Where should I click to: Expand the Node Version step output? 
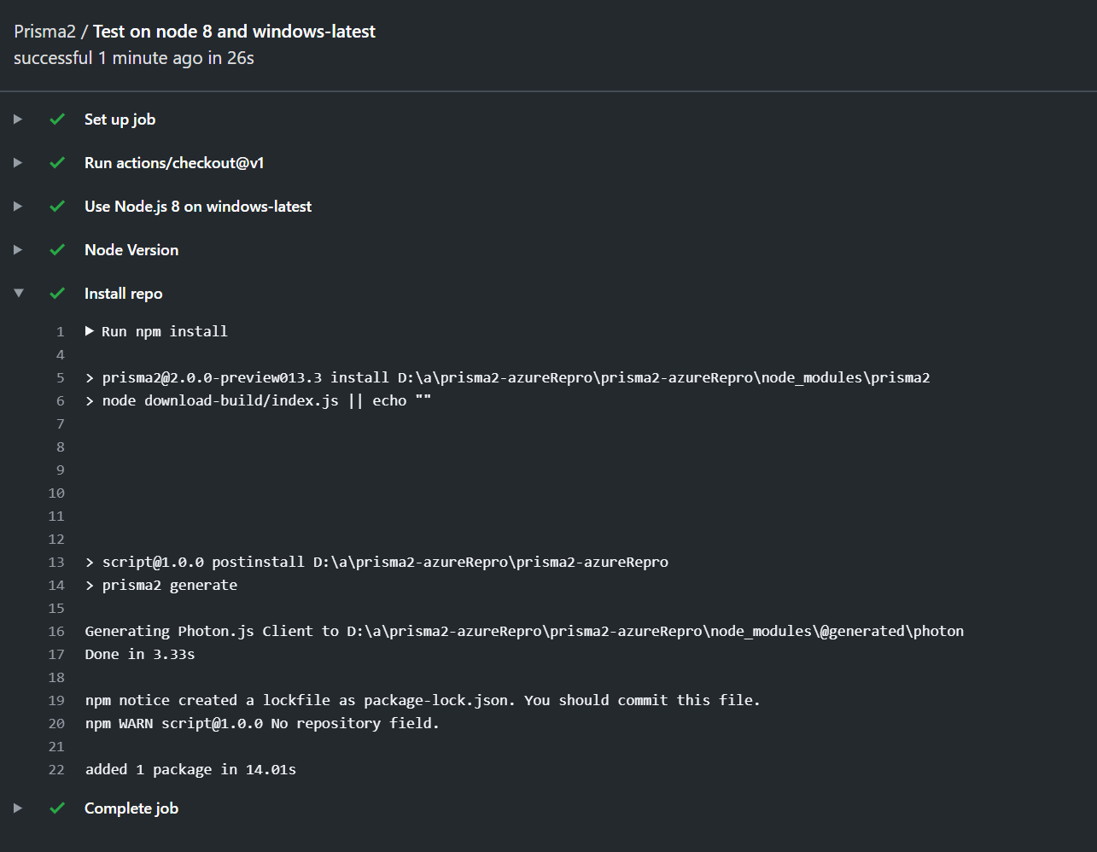[18, 249]
